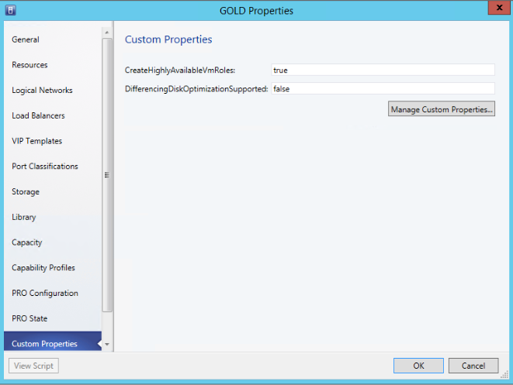Select the Custom Properties tab
Viewport: 513px width, 385px height.
point(44,343)
